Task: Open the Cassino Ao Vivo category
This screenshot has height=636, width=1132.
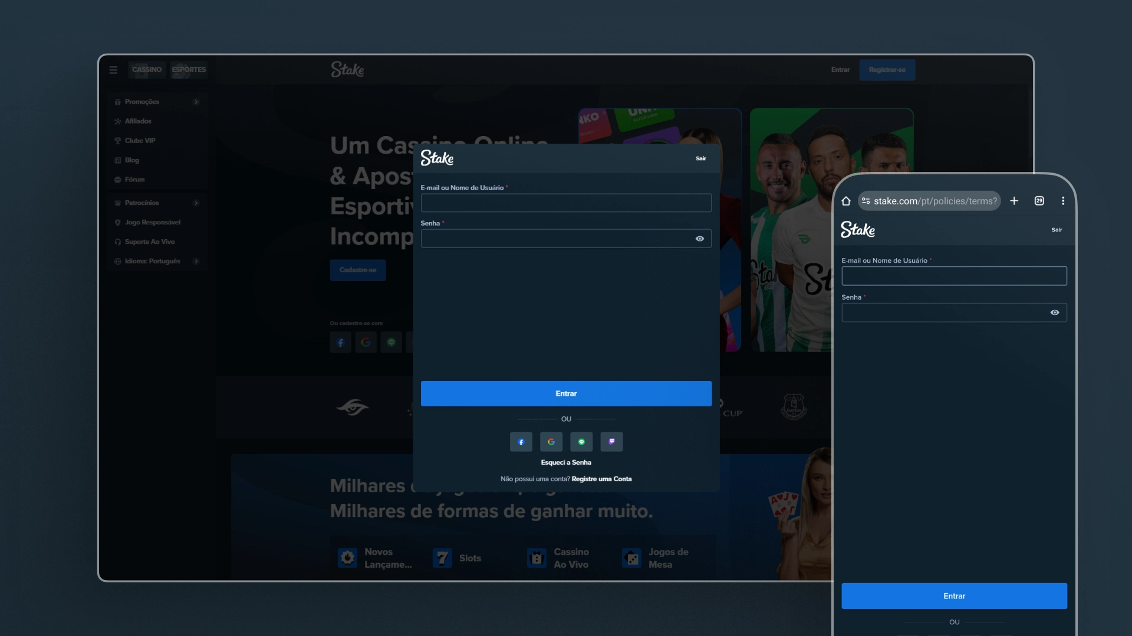Action: [x=558, y=558]
